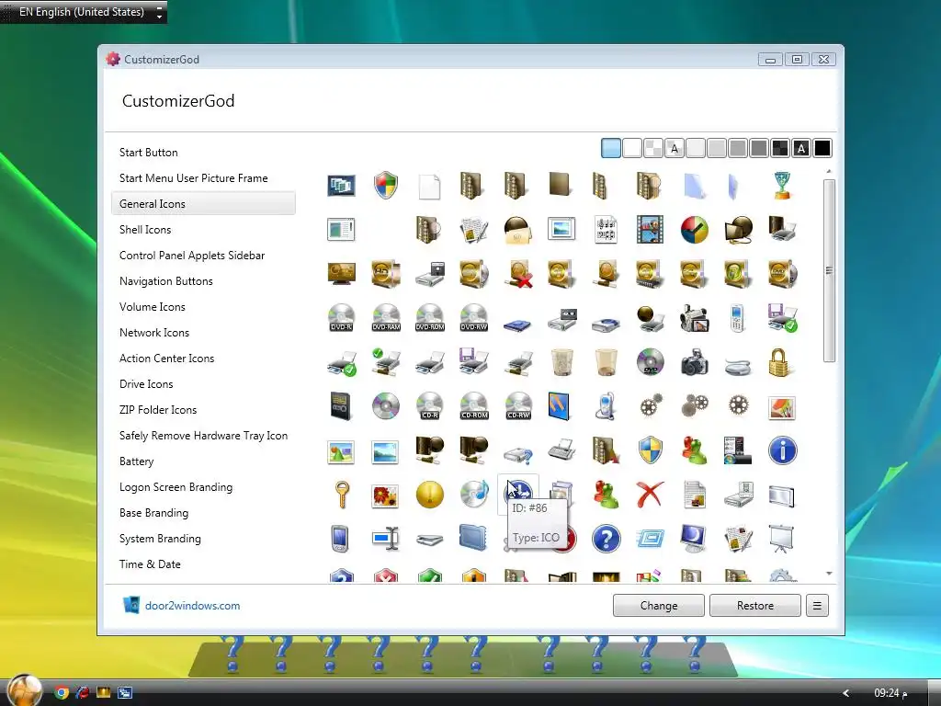This screenshot has width=941, height=706.
Task: Select the DVD-ROM disc icon
Action: pyautogui.click(x=430, y=317)
